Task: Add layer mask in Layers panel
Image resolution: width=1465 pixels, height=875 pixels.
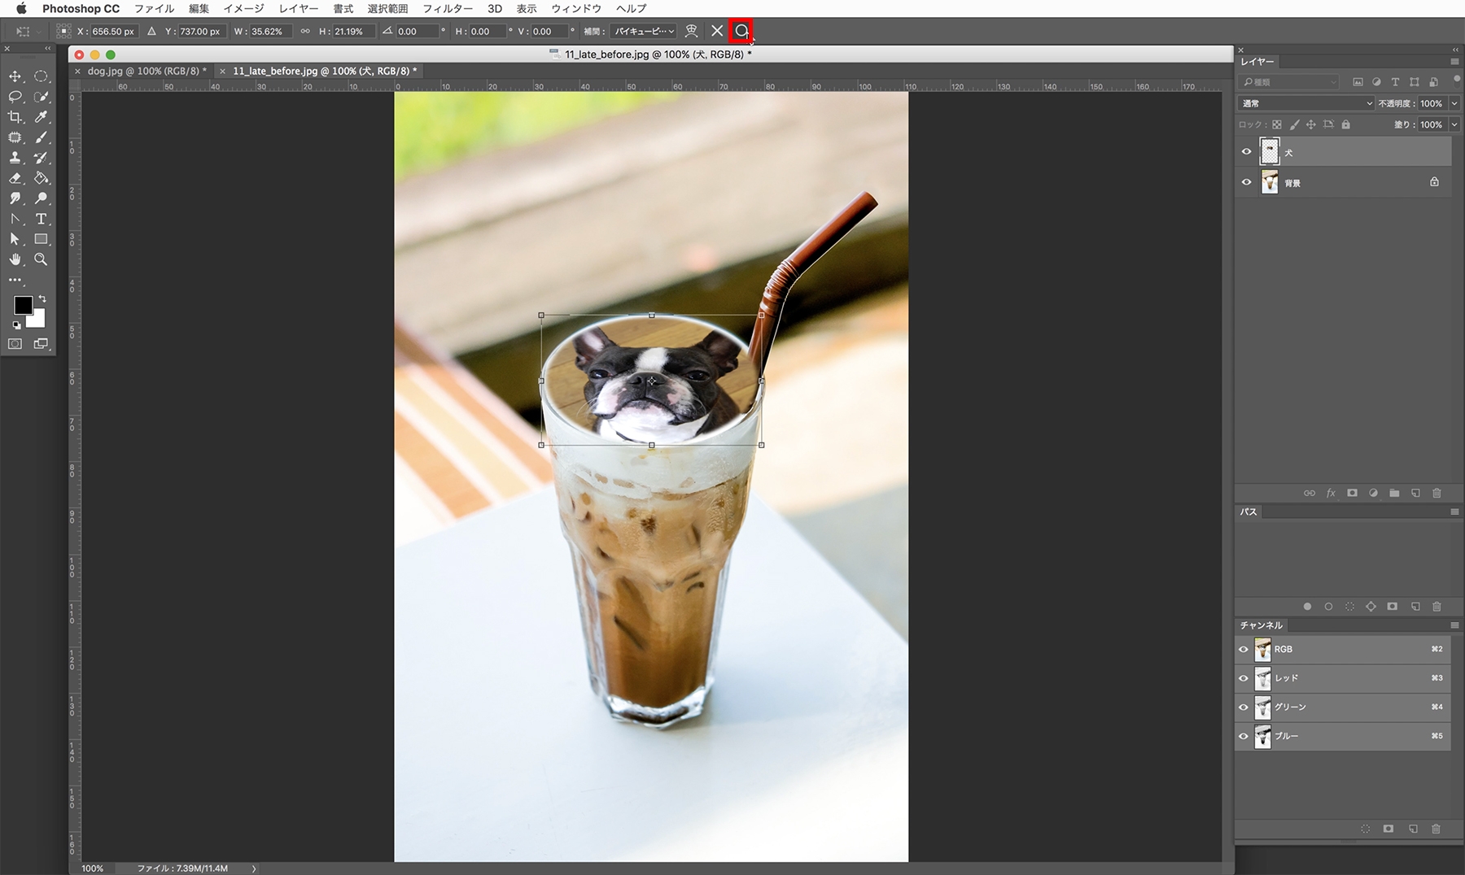Action: (1352, 493)
